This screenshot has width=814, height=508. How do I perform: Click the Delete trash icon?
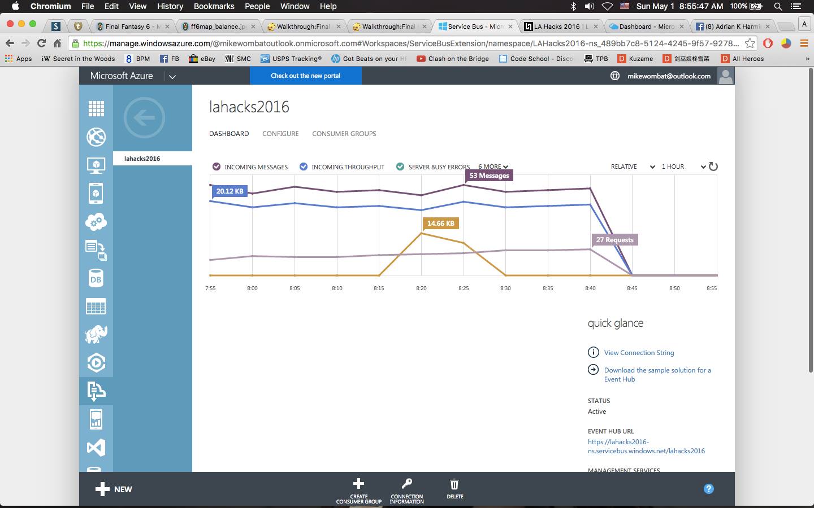click(454, 484)
